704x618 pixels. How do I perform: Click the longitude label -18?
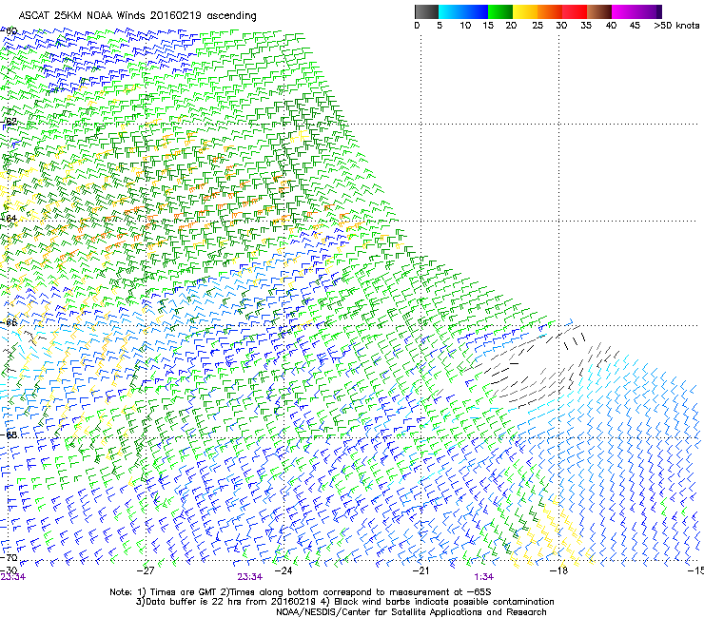pos(558,570)
